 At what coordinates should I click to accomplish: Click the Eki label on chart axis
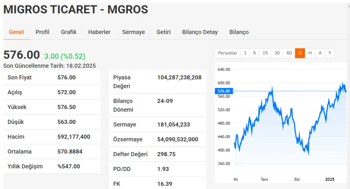pos(297,179)
